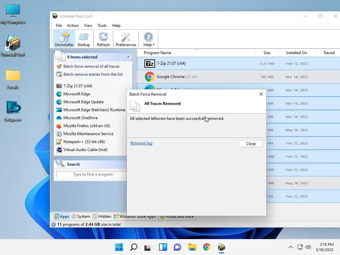Click the network icon in system tray
340x255 pixels.
[300, 247]
